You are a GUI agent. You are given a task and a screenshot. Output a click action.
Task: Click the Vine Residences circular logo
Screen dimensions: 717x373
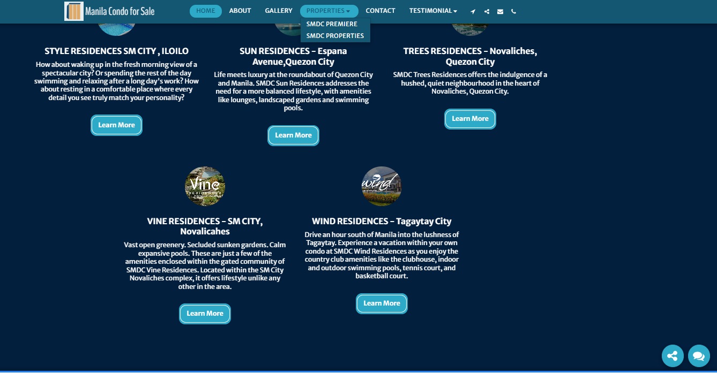click(205, 186)
